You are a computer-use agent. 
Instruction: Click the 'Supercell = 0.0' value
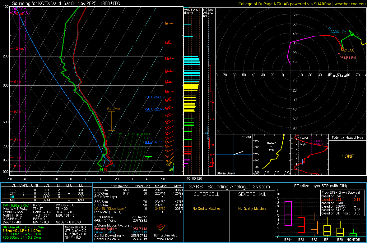pyautogui.click(x=75, y=227)
